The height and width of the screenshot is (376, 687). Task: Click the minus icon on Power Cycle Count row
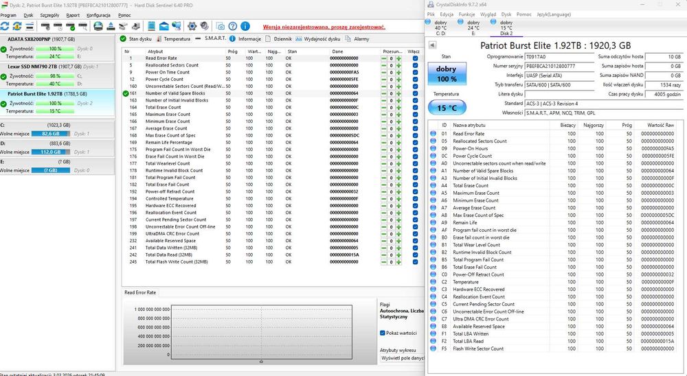click(384, 79)
